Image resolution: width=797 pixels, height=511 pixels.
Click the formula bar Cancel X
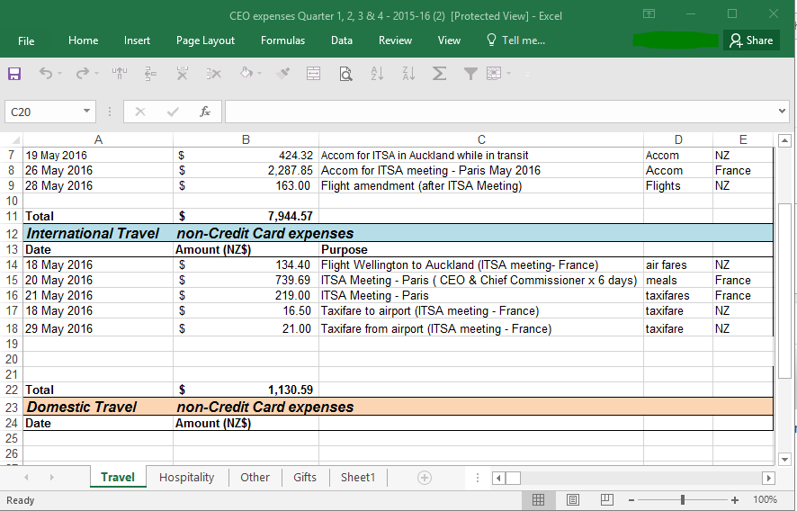pyautogui.click(x=140, y=112)
